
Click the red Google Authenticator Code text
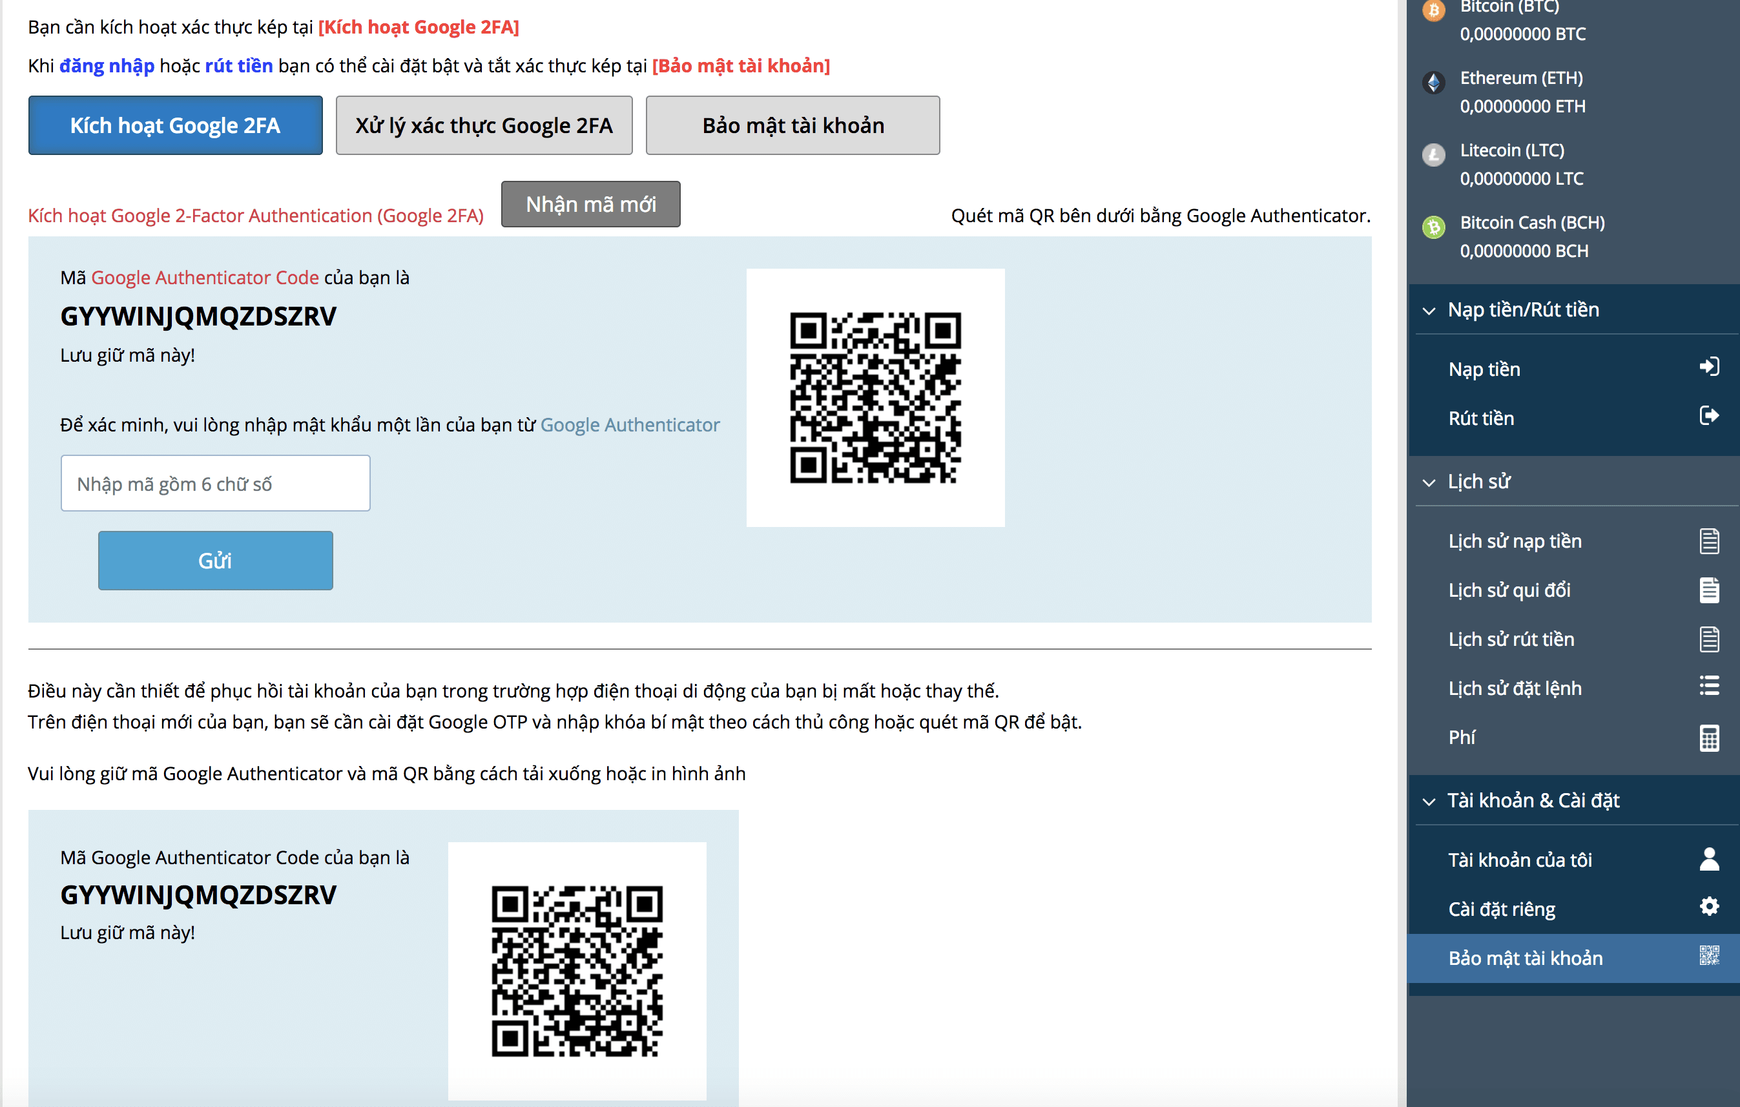pos(205,278)
